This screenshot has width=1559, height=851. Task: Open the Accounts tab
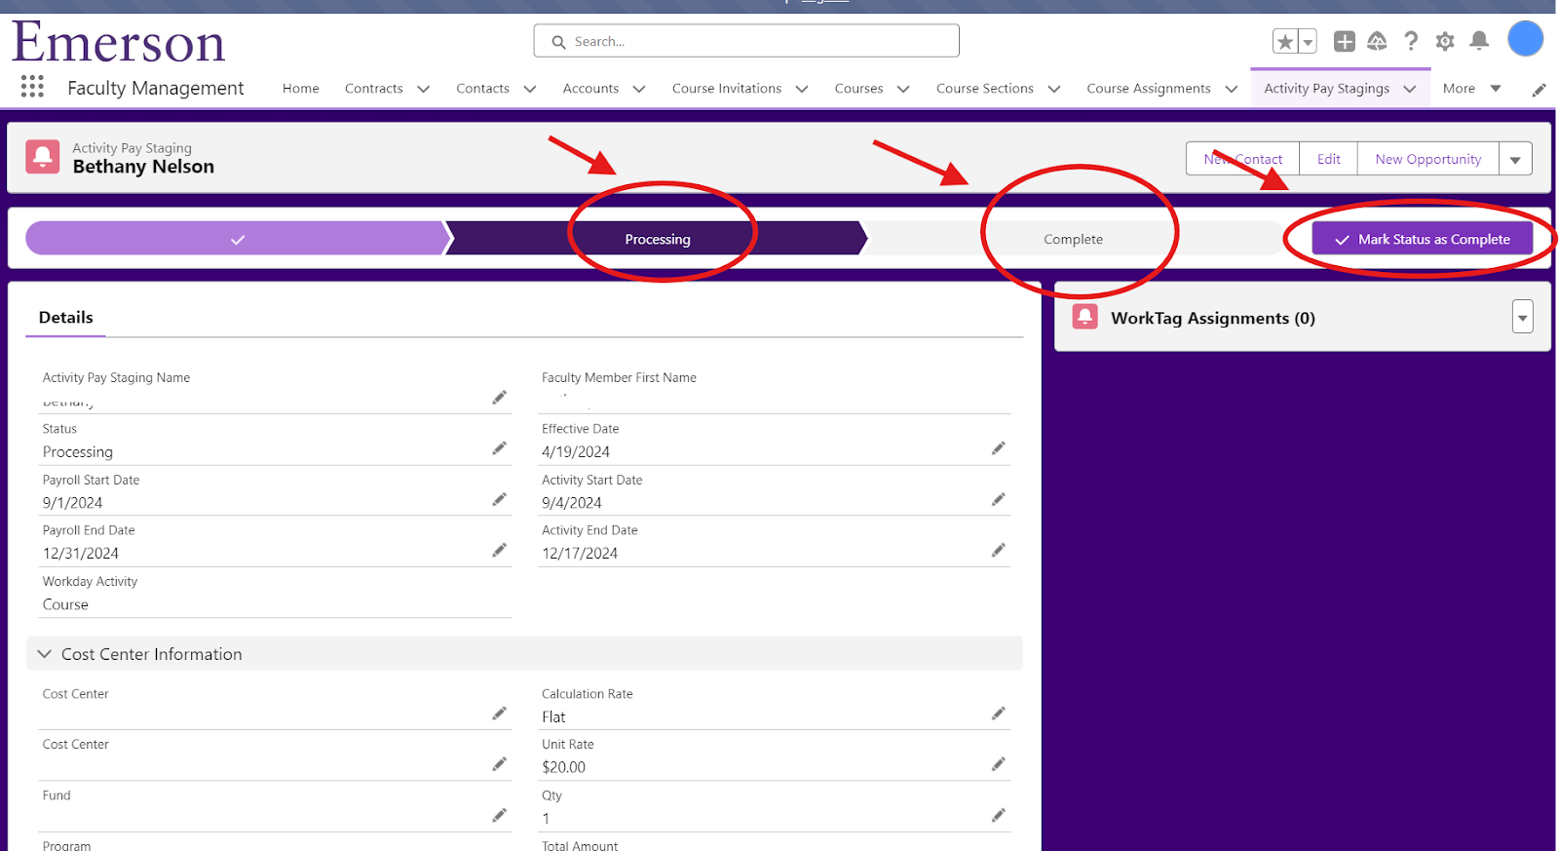590,88
